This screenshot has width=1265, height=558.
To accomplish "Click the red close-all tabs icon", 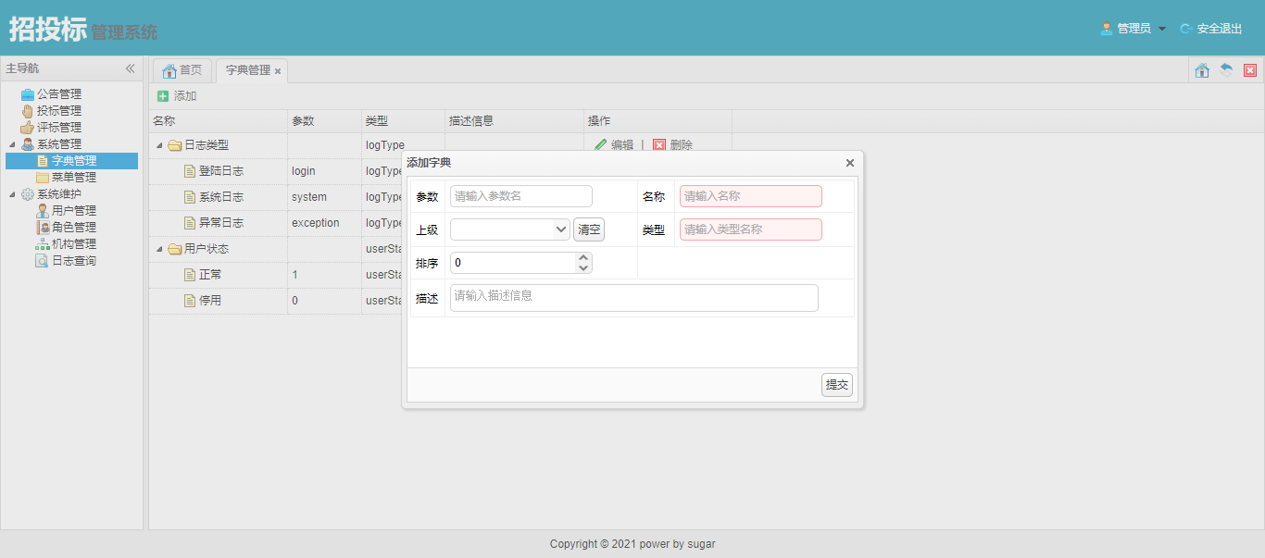I will click(x=1250, y=70).
